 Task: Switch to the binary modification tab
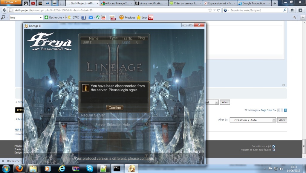[151, 3]
